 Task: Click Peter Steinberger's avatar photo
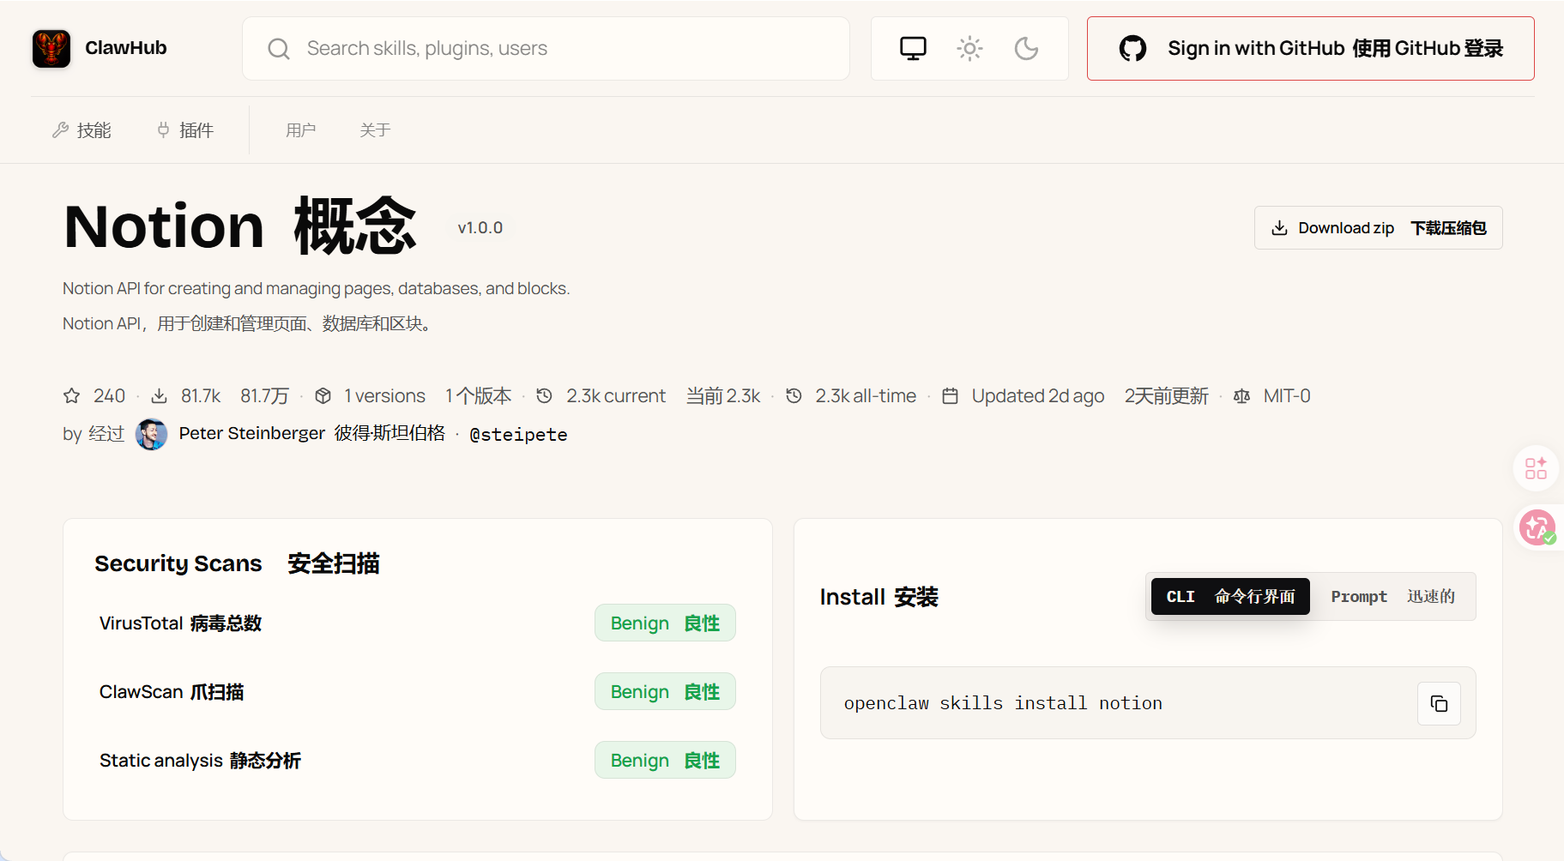coord(152,434)
